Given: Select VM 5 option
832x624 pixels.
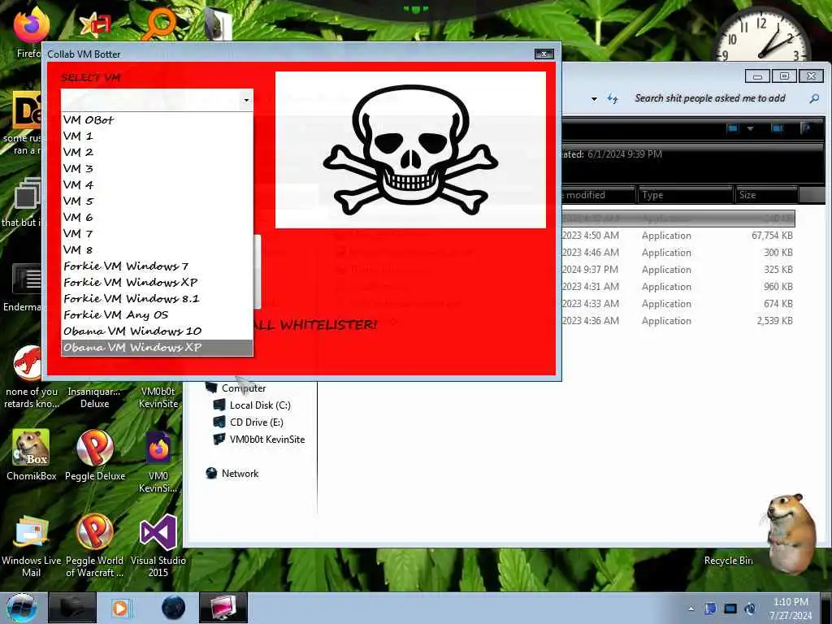Looking at the screenshot, I should pyautogui.click(x=157, y=201).
